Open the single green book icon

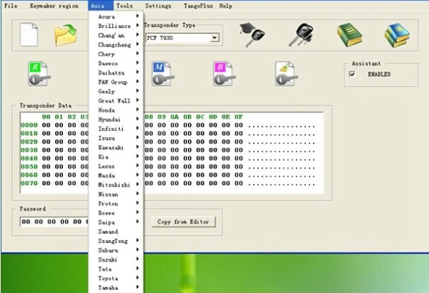coord(350,35)
